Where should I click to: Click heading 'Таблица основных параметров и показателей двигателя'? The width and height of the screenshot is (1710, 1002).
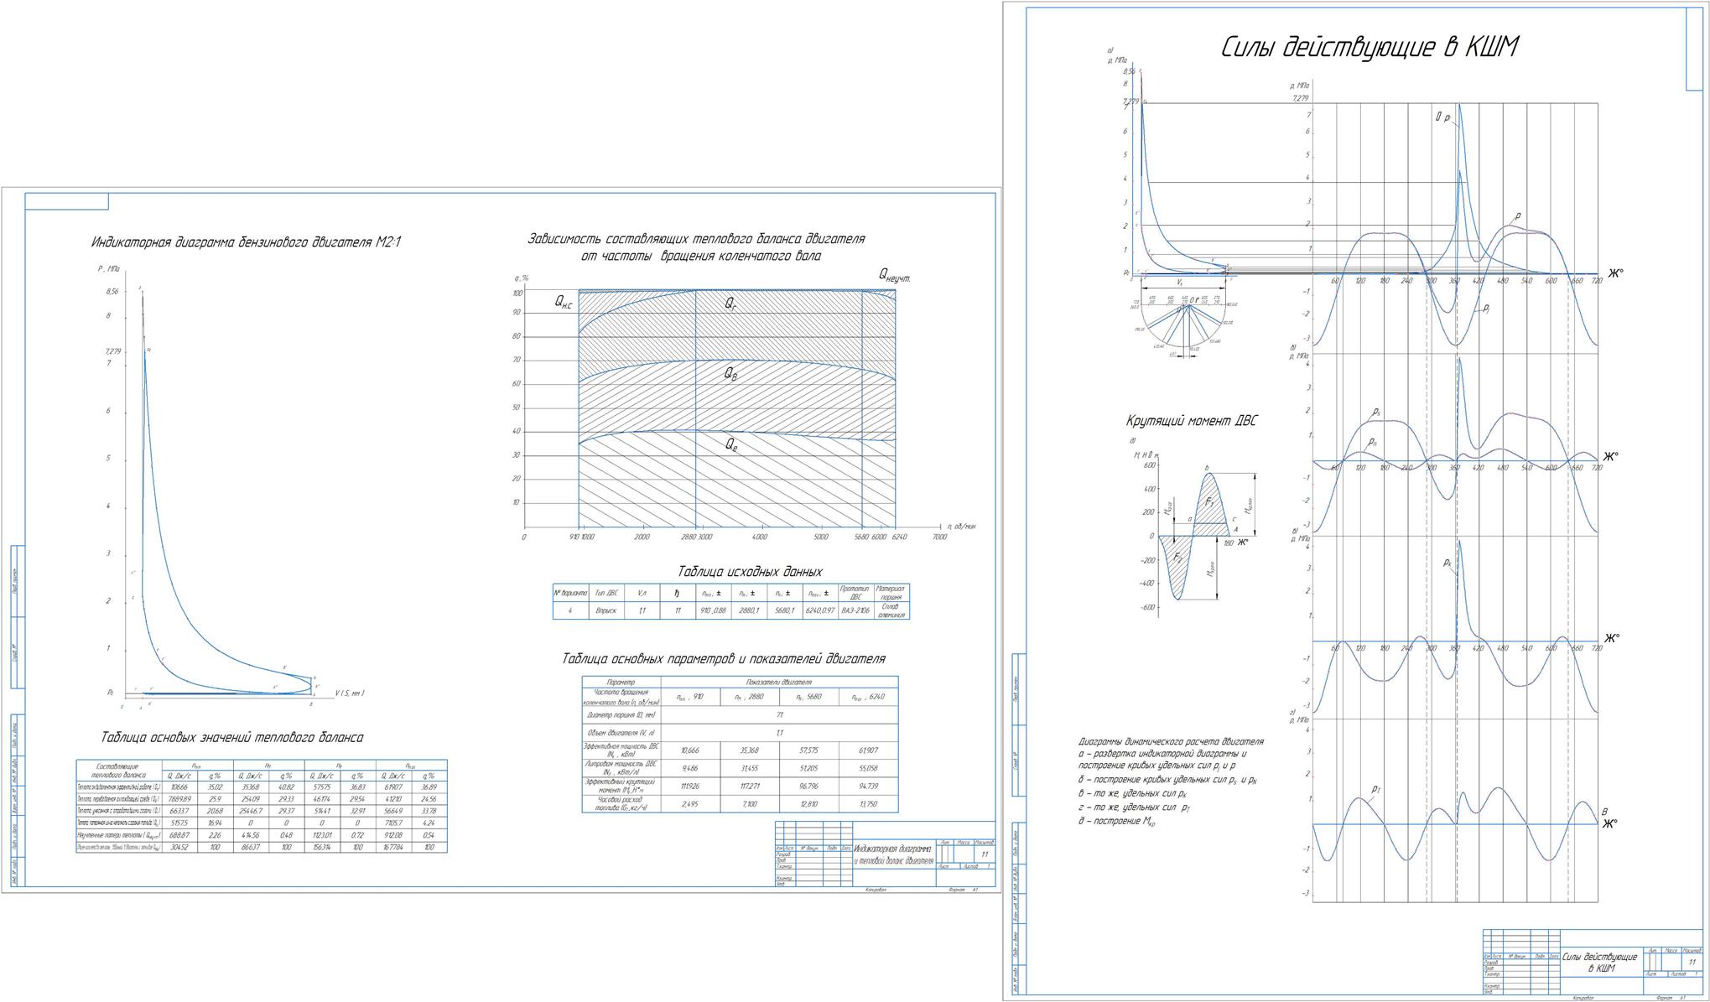pos(723,659)
